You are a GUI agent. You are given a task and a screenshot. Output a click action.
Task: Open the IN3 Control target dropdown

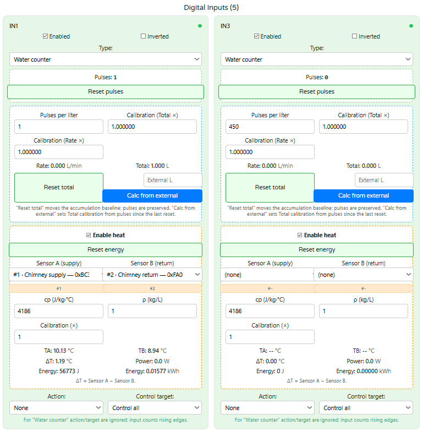[x=366, y=408]
